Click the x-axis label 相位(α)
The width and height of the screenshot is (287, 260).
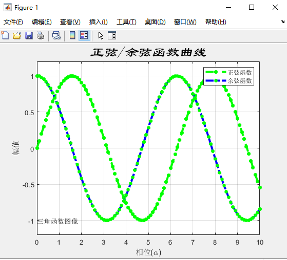tap(148, 252)
